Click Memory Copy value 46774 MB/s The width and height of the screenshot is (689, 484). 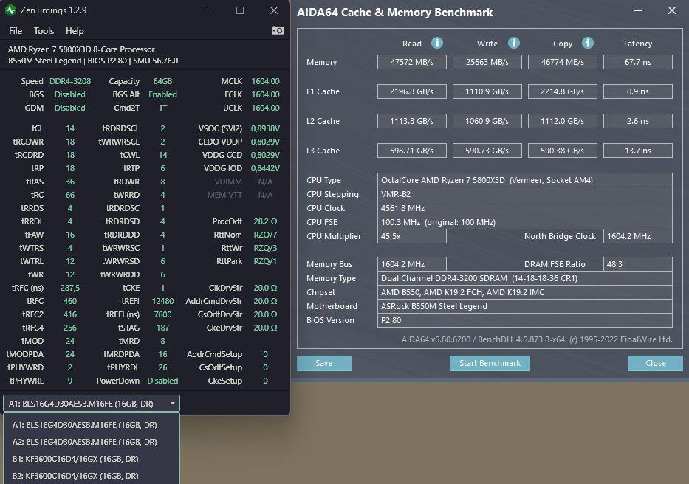[x=563, y=62]
